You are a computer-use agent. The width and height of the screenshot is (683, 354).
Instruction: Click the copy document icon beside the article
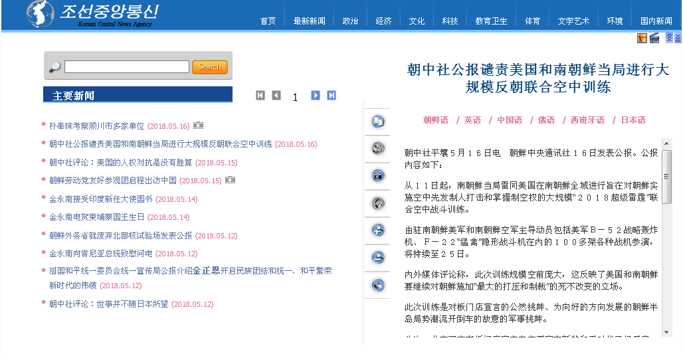click(377, 121)
